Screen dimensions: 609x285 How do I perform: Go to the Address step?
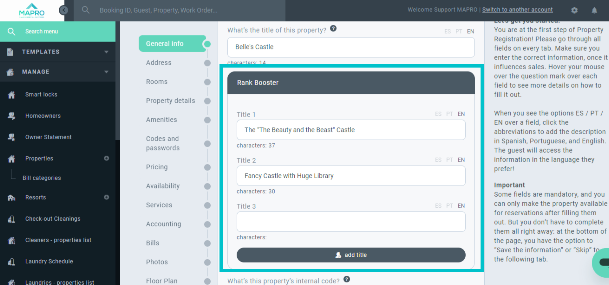click(159, 63)
